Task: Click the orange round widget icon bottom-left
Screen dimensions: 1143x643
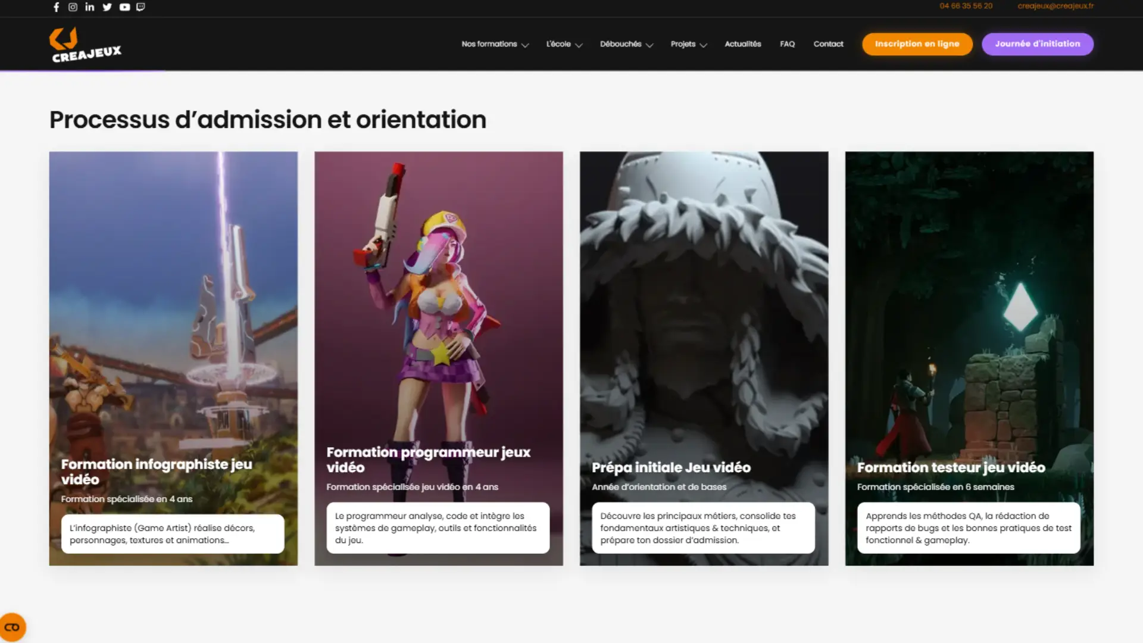Action: 13,627
